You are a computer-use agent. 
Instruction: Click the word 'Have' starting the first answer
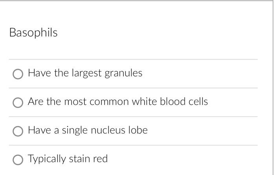click(x=39, y=73)
